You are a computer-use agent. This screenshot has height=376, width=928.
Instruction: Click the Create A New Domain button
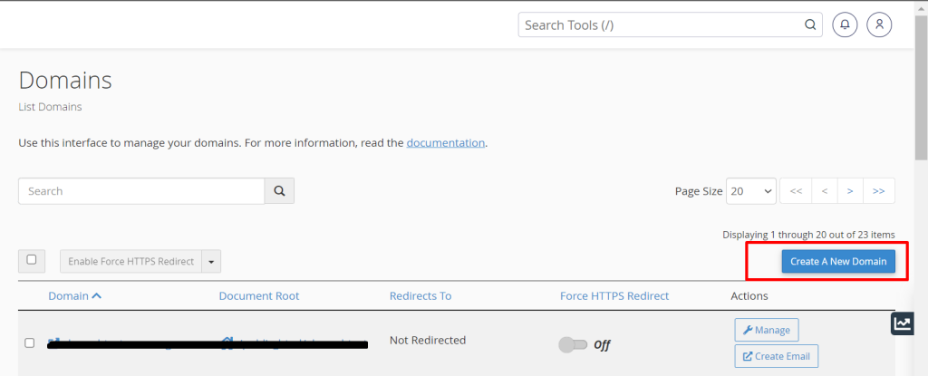tap(838, 262)
